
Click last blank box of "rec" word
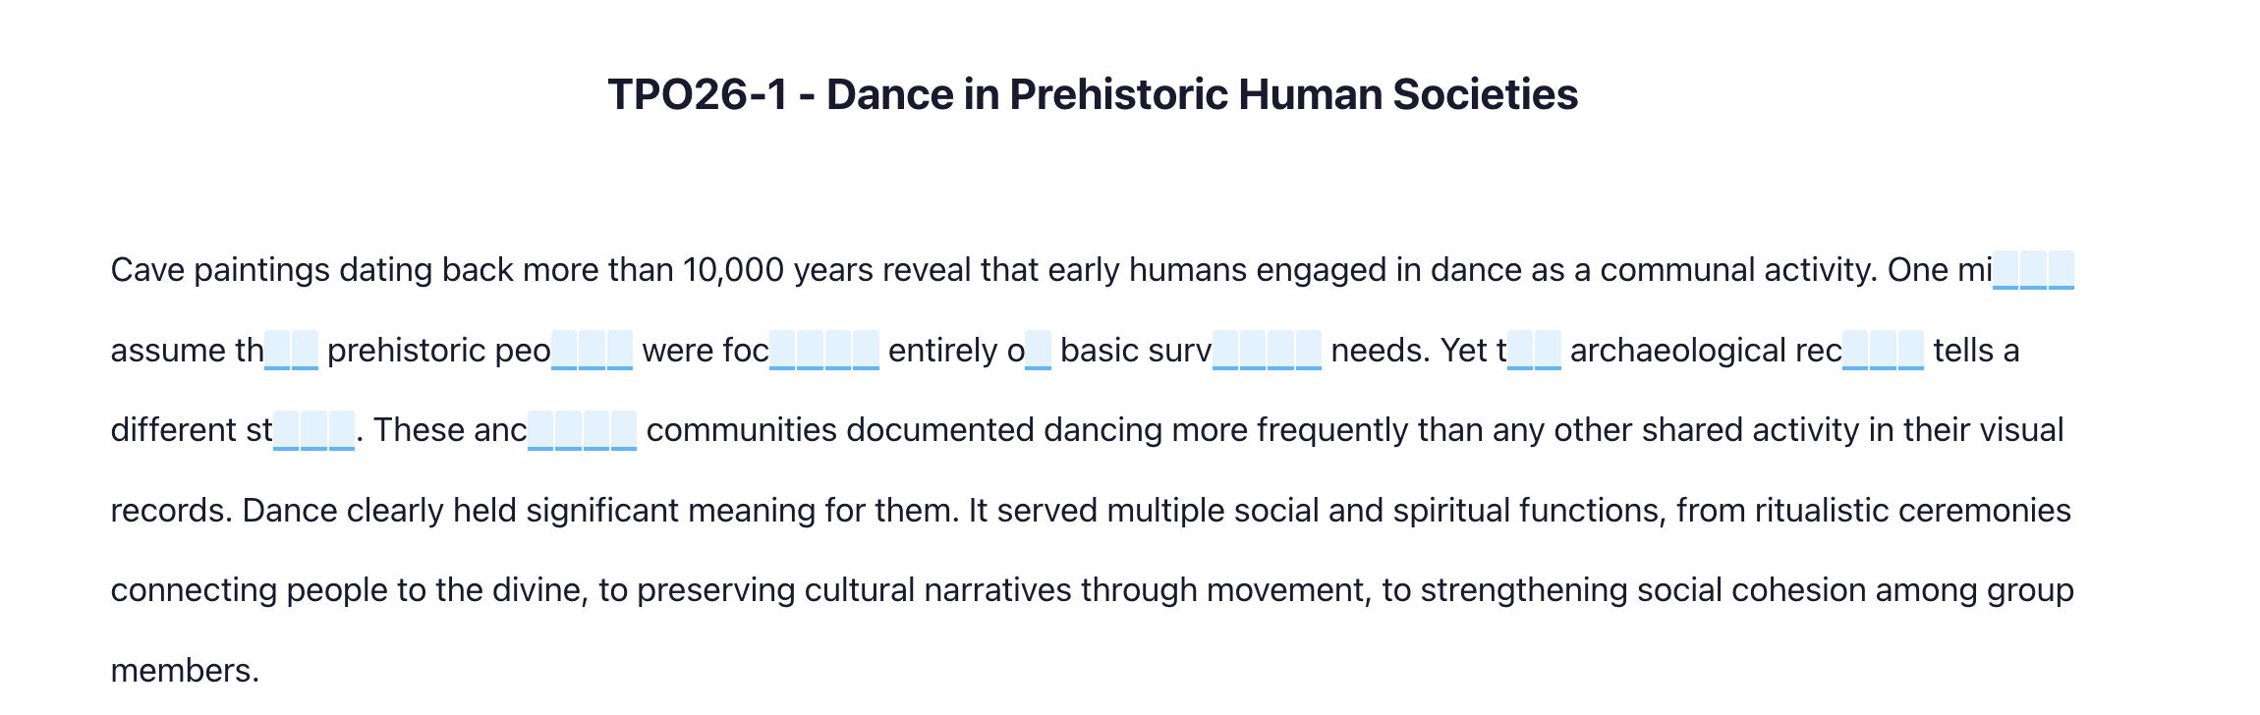pos(1911,351)
